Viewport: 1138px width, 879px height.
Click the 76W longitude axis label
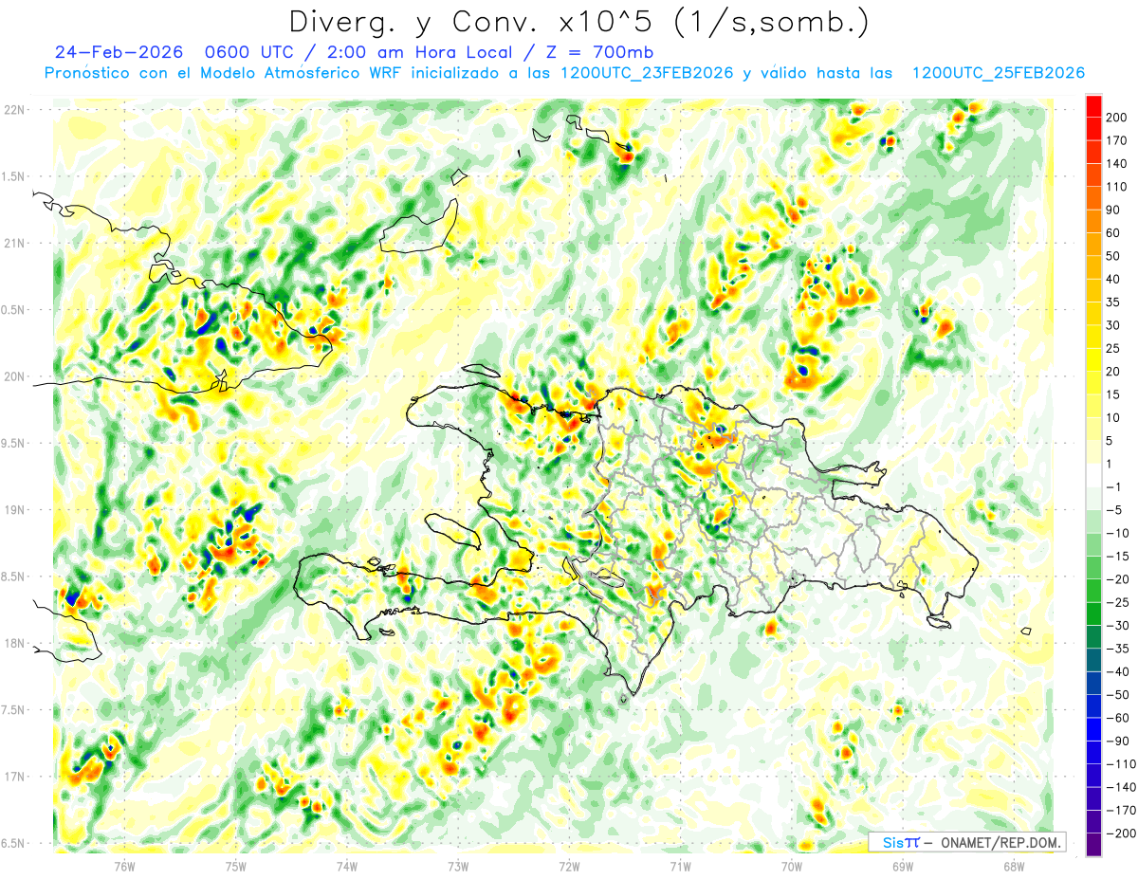(x=124, y=866)
